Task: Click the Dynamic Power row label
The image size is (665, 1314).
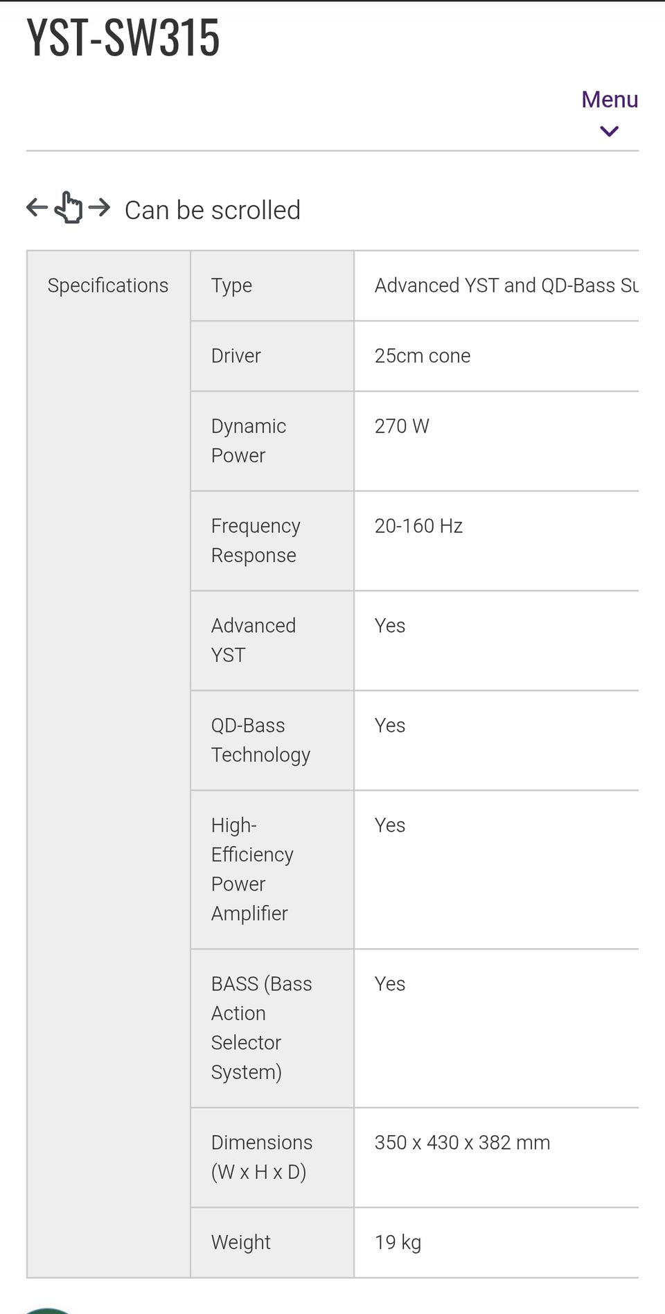Action: point(248,441)
